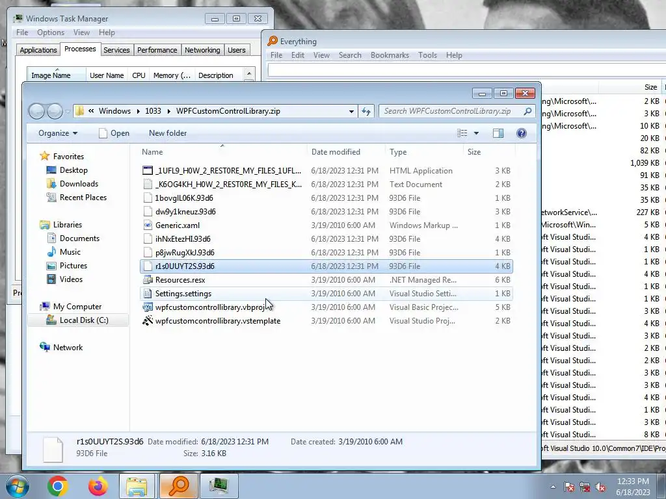Select file ihNxEtezHI.93d6

326,239
